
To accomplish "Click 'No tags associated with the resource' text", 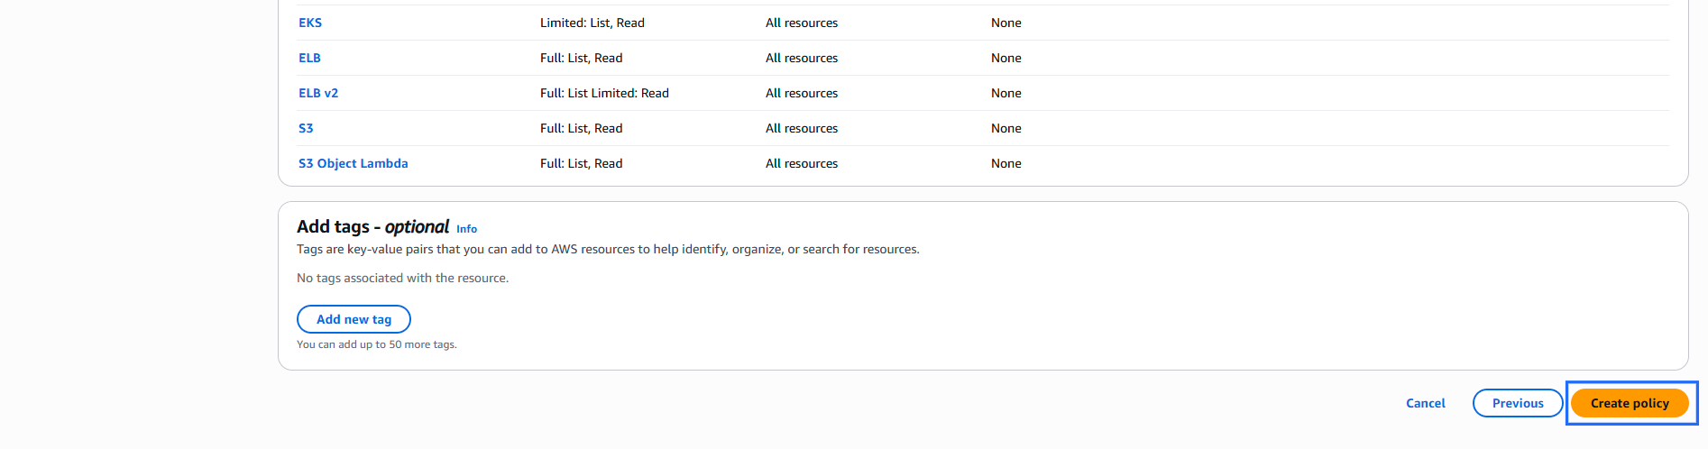I will point(402,278).
